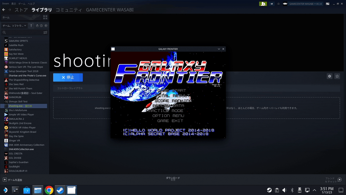The image size is (346, 195).
Task: Choose PRACTICE MODE in Galaxy Frontier
Action: (x=165, y=111)
